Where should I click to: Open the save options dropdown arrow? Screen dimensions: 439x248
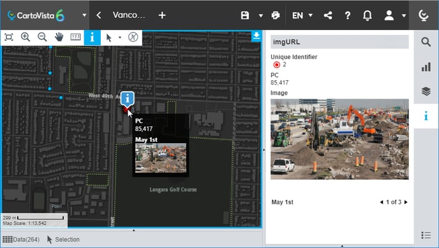pos(260,16)
